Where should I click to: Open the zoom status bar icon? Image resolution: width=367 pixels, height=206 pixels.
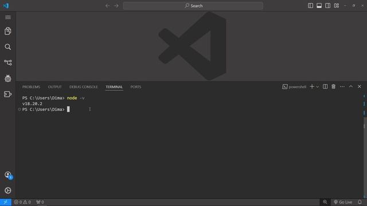tap(325, 202)
